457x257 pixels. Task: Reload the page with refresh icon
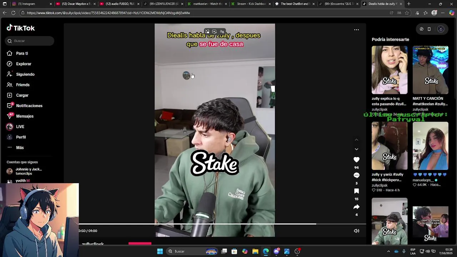point(13,13)
